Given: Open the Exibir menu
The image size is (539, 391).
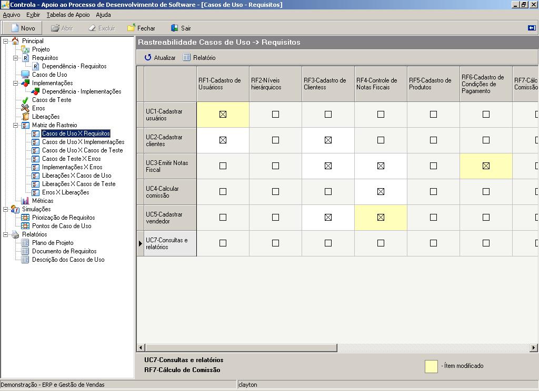Looking at the screenshot, I should (33, 15).
